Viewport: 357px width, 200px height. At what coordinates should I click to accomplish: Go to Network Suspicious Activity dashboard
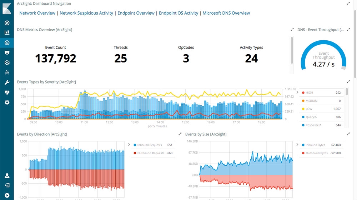pyautogui.click(x=86, y=13)
